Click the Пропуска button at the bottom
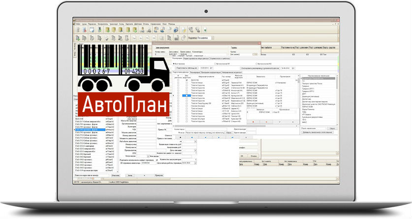This screenshot has height=219, width=412. pyautogui.click(x=158, y=175)
